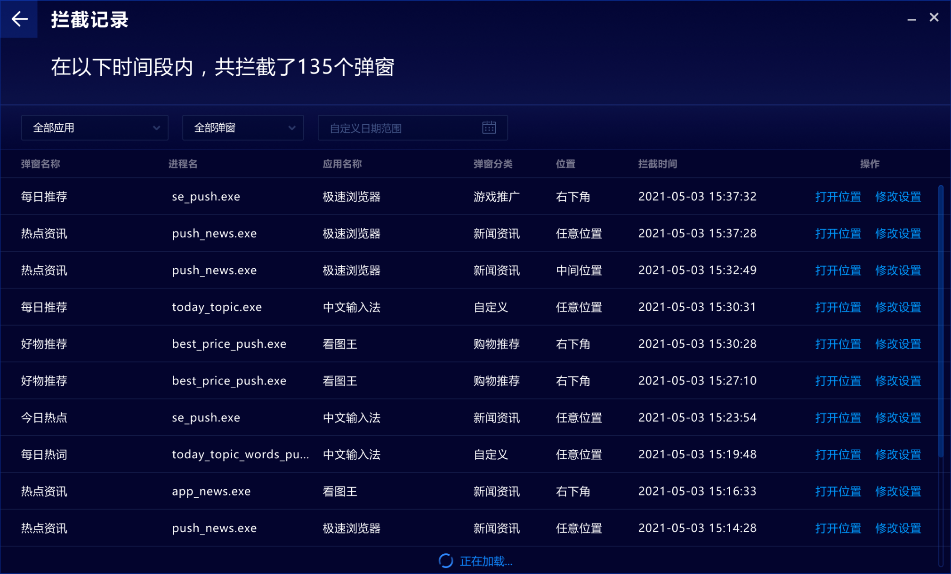Open location for the 15:19:48 record

[x=838, y=454]
